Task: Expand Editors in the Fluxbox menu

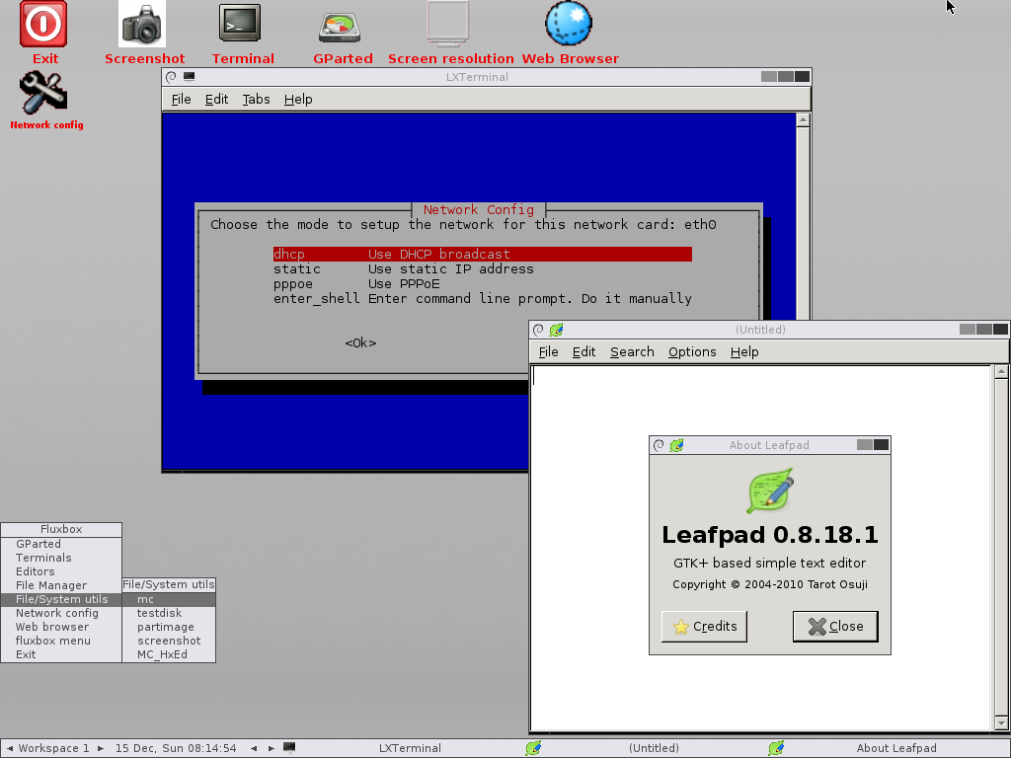Action: click(x=61, y=571)
